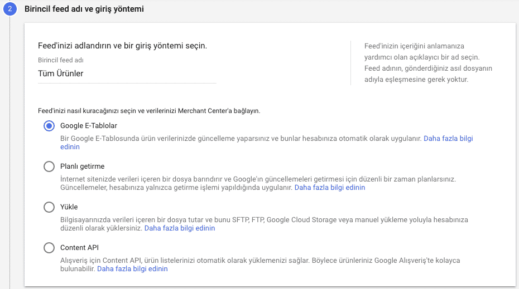Click the 'Planlı getirme' option label text
The height and width of the screenshot is (289, 519).
pos(83,166)
